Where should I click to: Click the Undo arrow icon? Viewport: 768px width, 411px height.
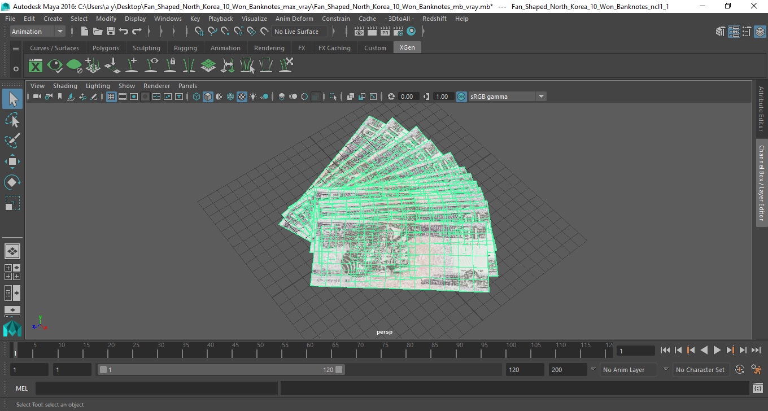click(124, 32)
